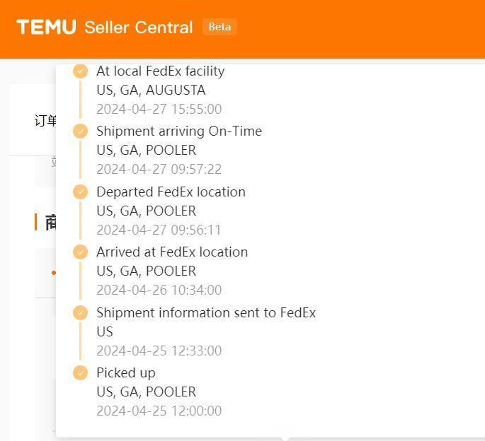
Task: Click checkmark icon beside Shipment arriving On-Time
Action: click(x=81, y=131)
